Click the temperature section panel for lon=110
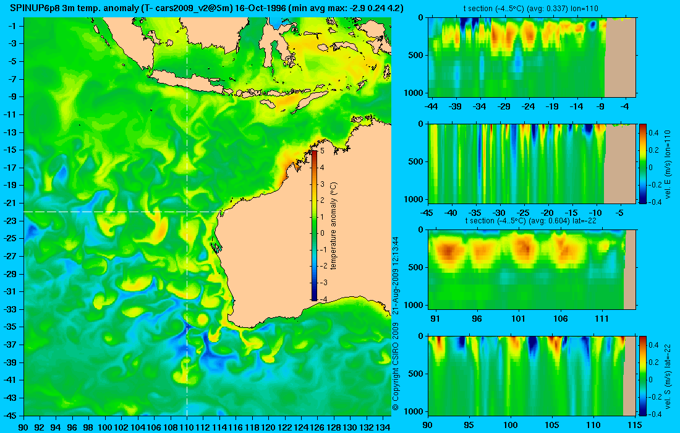 [x=532, y=58]
